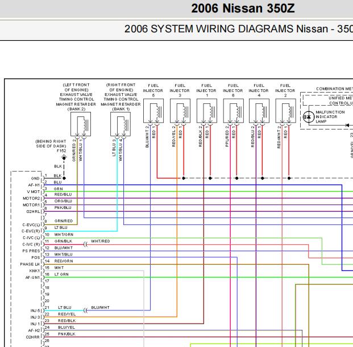Click the Fuel Injector 6 coil symbol
Viewport: 353px width, 347px height.
tap(234, 111)
